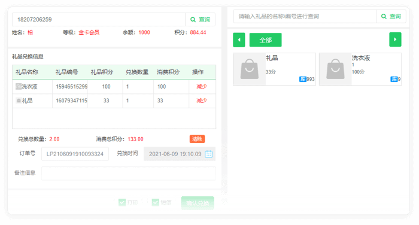Go to next gift category with right arrow
This screenshot has height=225, width=419.
coord(395,39)
